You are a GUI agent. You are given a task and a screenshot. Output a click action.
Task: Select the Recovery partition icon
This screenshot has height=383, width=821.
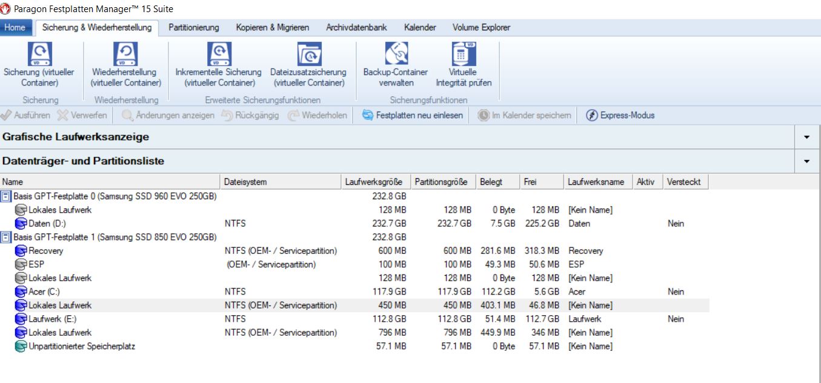[21, 251]
